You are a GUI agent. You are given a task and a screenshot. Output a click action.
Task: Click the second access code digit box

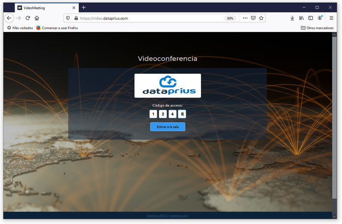click(x=163, y=114)
